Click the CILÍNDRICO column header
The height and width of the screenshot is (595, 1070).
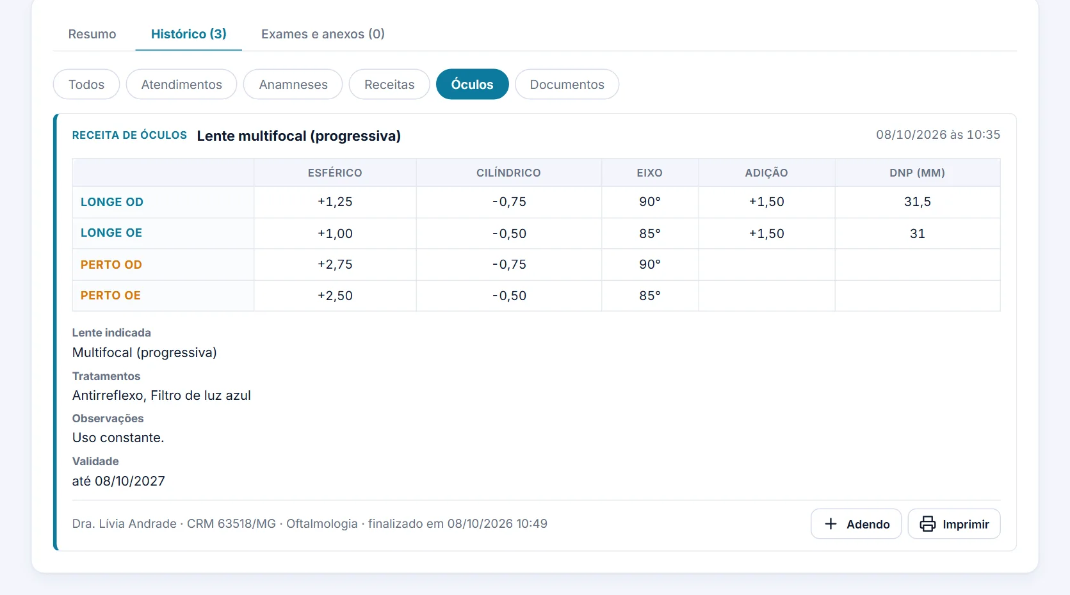508,173
